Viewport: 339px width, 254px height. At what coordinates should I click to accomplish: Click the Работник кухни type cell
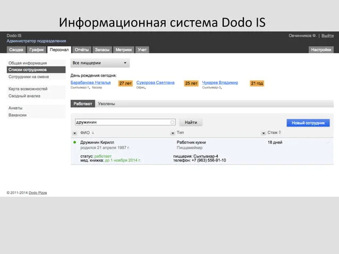pos(191,142)
